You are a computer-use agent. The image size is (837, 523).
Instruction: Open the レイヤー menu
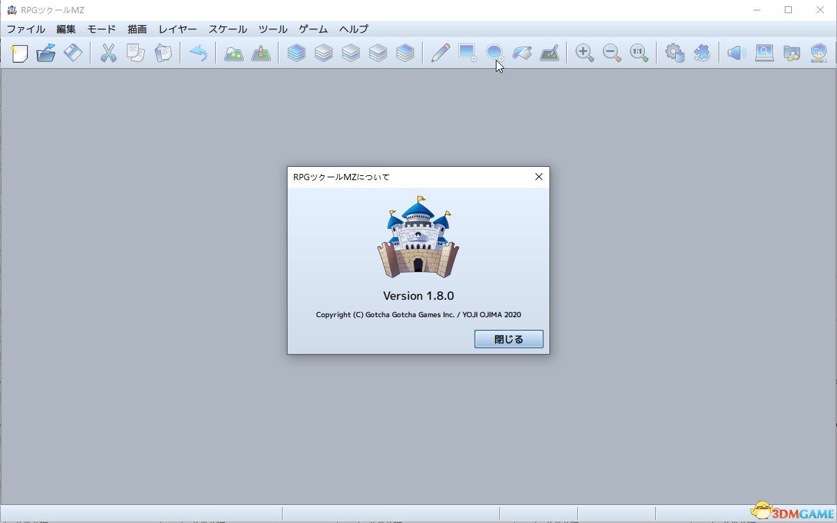coord(178,29)
